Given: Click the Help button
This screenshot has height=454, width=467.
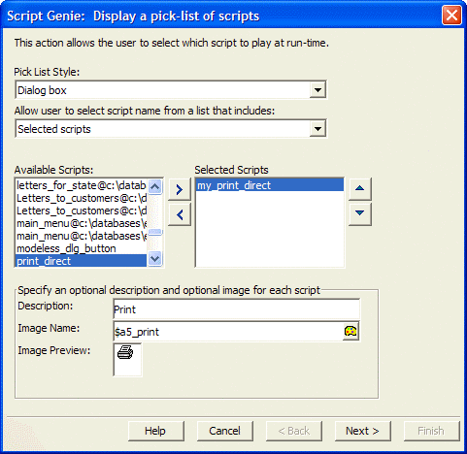Looking at the screenshot, I should tap(155, 431).
